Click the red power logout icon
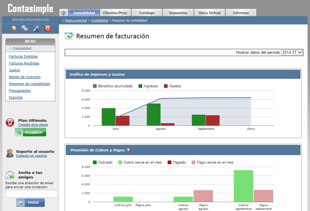Screen dimensions: 310x211 pos(48,28)
